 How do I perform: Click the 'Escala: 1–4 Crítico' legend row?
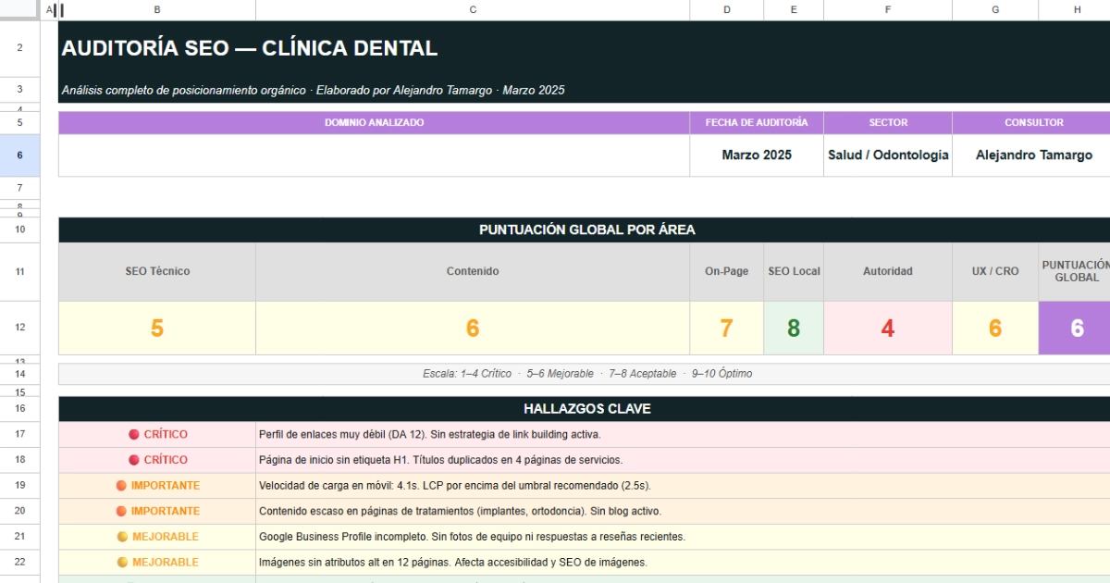tap(586, 374)
